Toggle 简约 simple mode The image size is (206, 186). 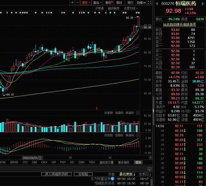pyautogui.click(x=130, y=3)
